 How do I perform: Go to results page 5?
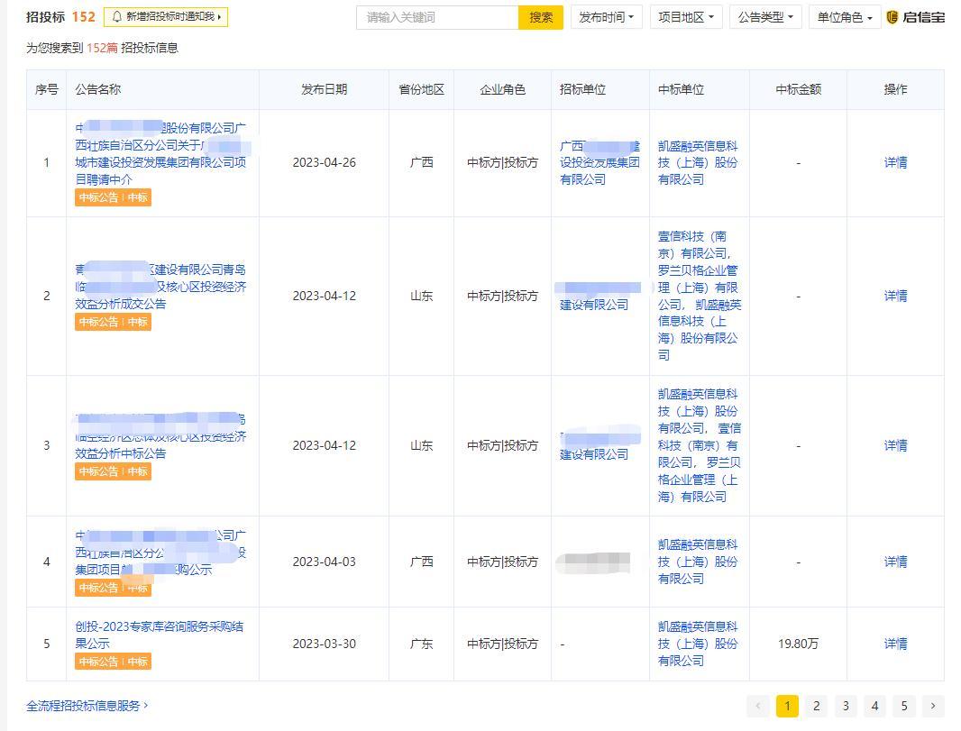coord(903,706)
